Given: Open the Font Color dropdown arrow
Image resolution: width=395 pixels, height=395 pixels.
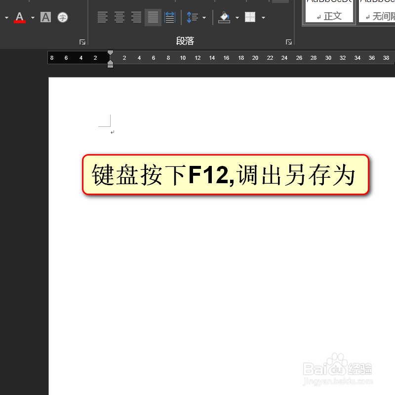Looking at the screenshot, I should 32,17.
